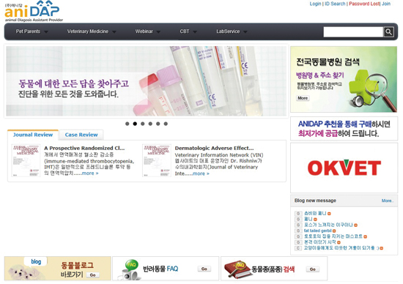The width and height of the screenshot is (403, 284).
Task: Select the last carousel slide dot
Action: click(166, 124)
